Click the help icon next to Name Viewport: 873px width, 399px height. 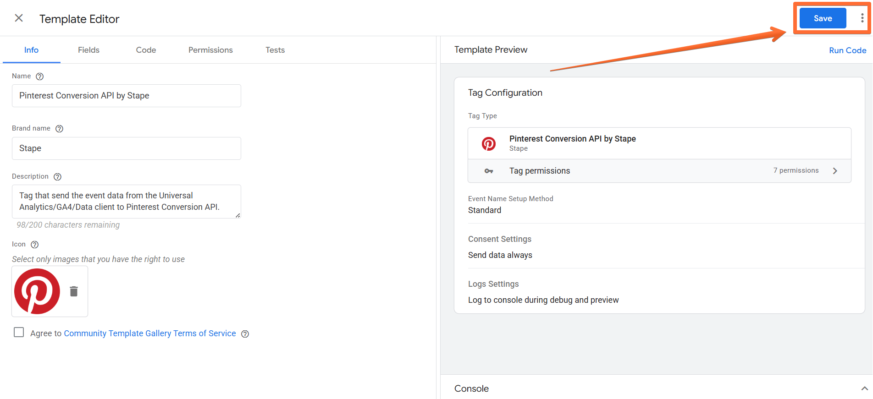(x=40, y=77)
